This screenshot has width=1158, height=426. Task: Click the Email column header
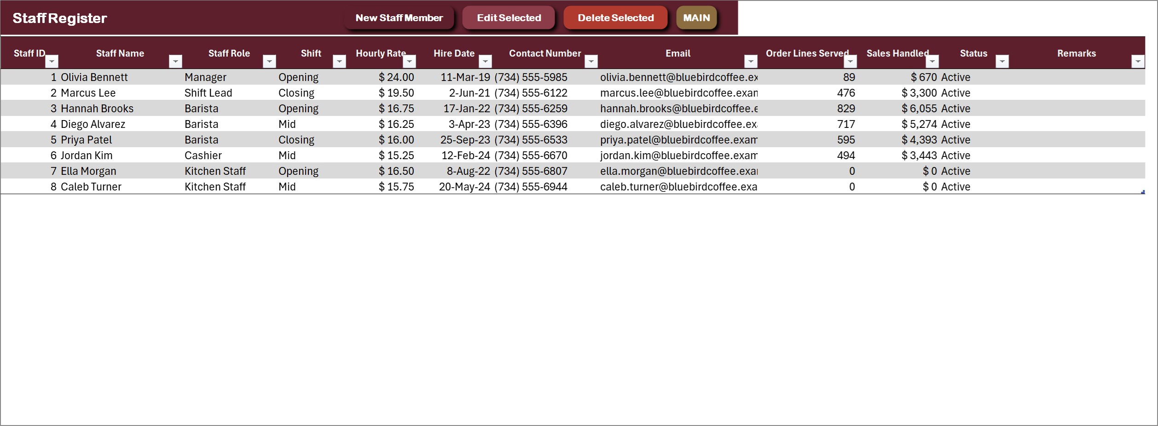[x=678, y=53]
